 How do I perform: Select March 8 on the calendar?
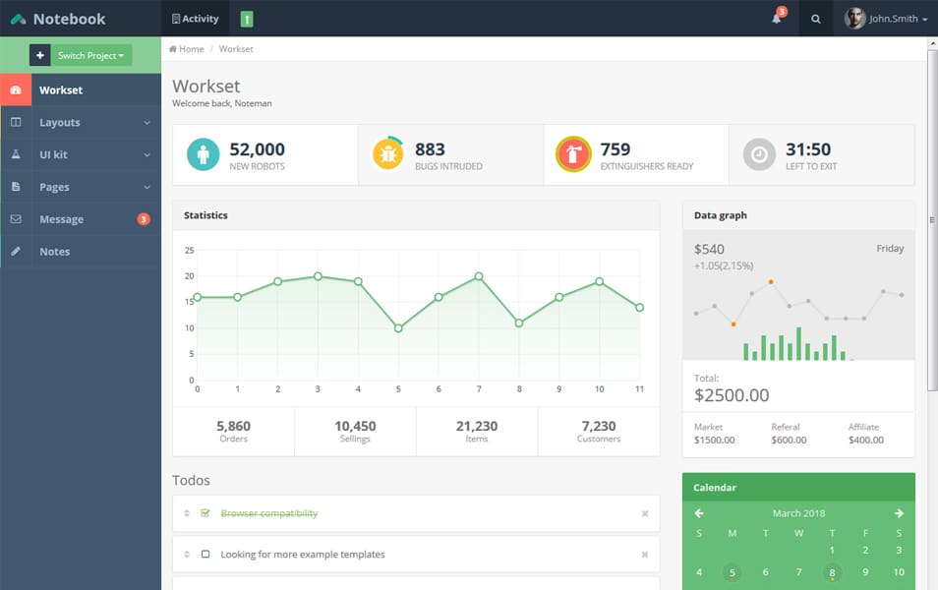(831, 571)
